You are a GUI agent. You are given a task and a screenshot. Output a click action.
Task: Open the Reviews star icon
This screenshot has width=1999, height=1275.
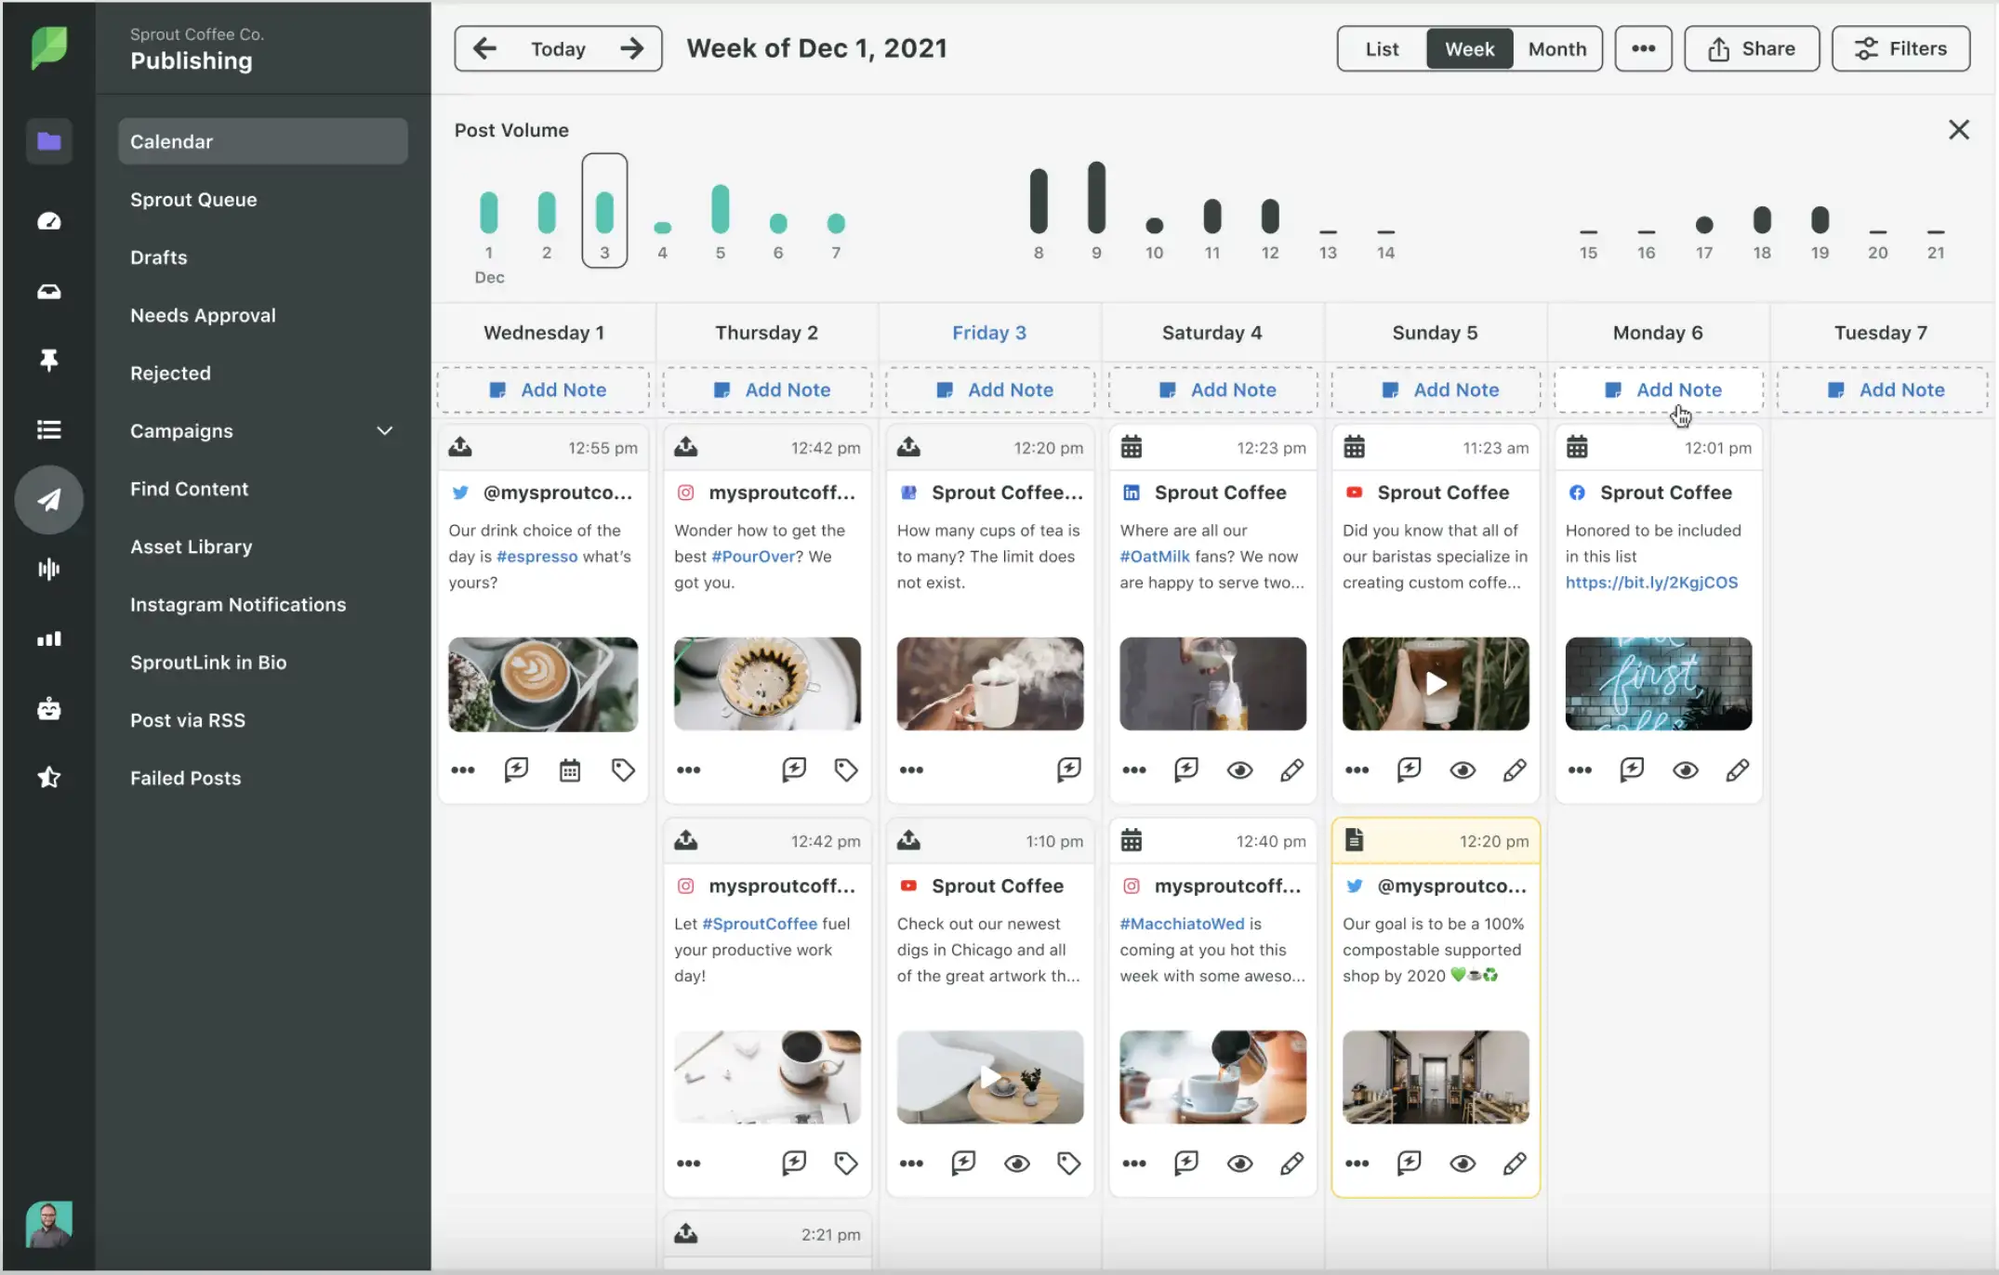pos(48,777)
